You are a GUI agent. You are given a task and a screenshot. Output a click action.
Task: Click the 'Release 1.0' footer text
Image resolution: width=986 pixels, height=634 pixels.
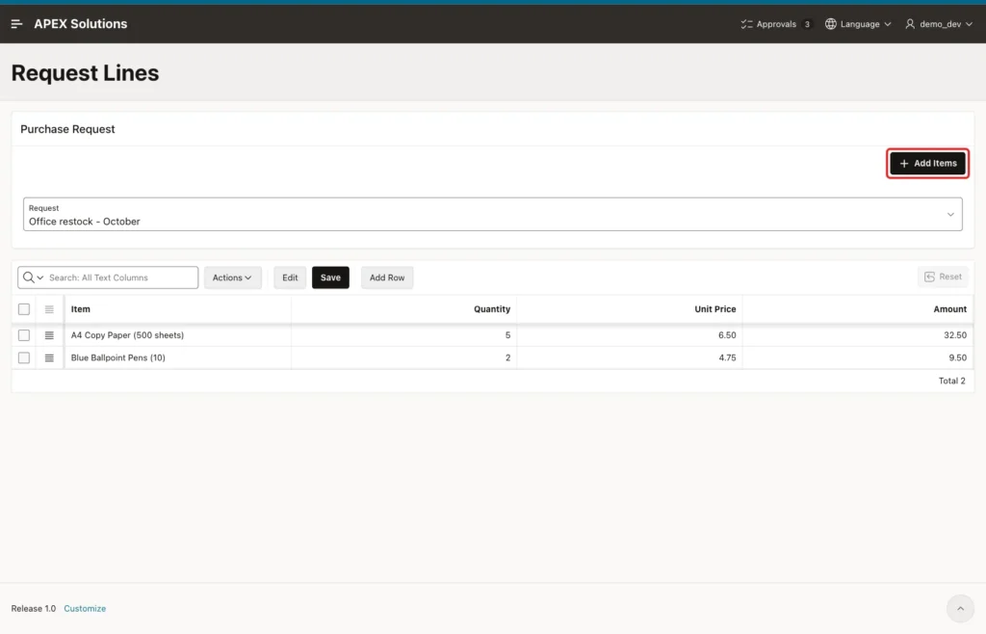34,608
